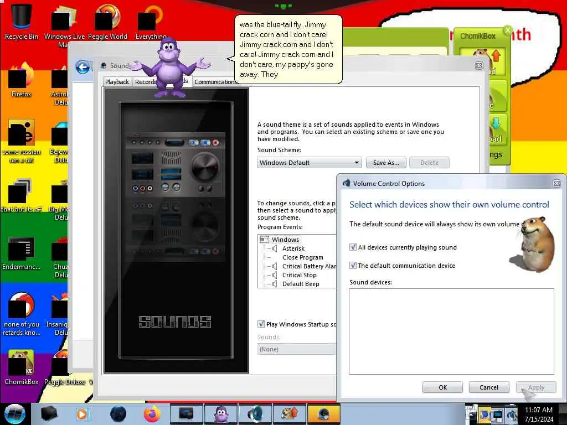Image resolution: width=567 pixels, height=425 pixels.
Task: Click the Delete button next to Save As
Action: [429, 163]
